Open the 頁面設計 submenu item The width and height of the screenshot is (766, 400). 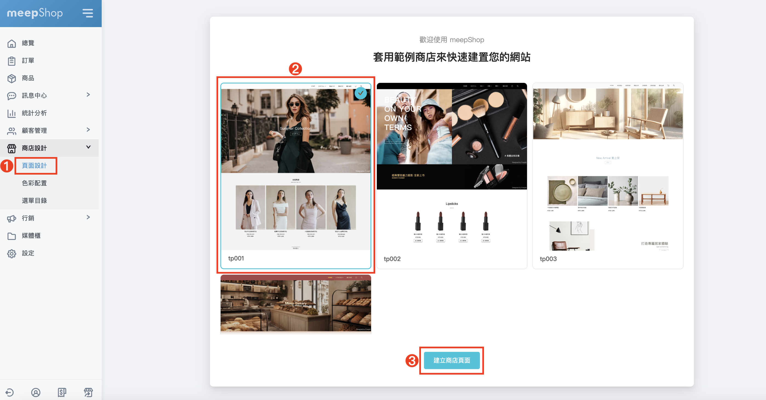click(x=35, y=166)
